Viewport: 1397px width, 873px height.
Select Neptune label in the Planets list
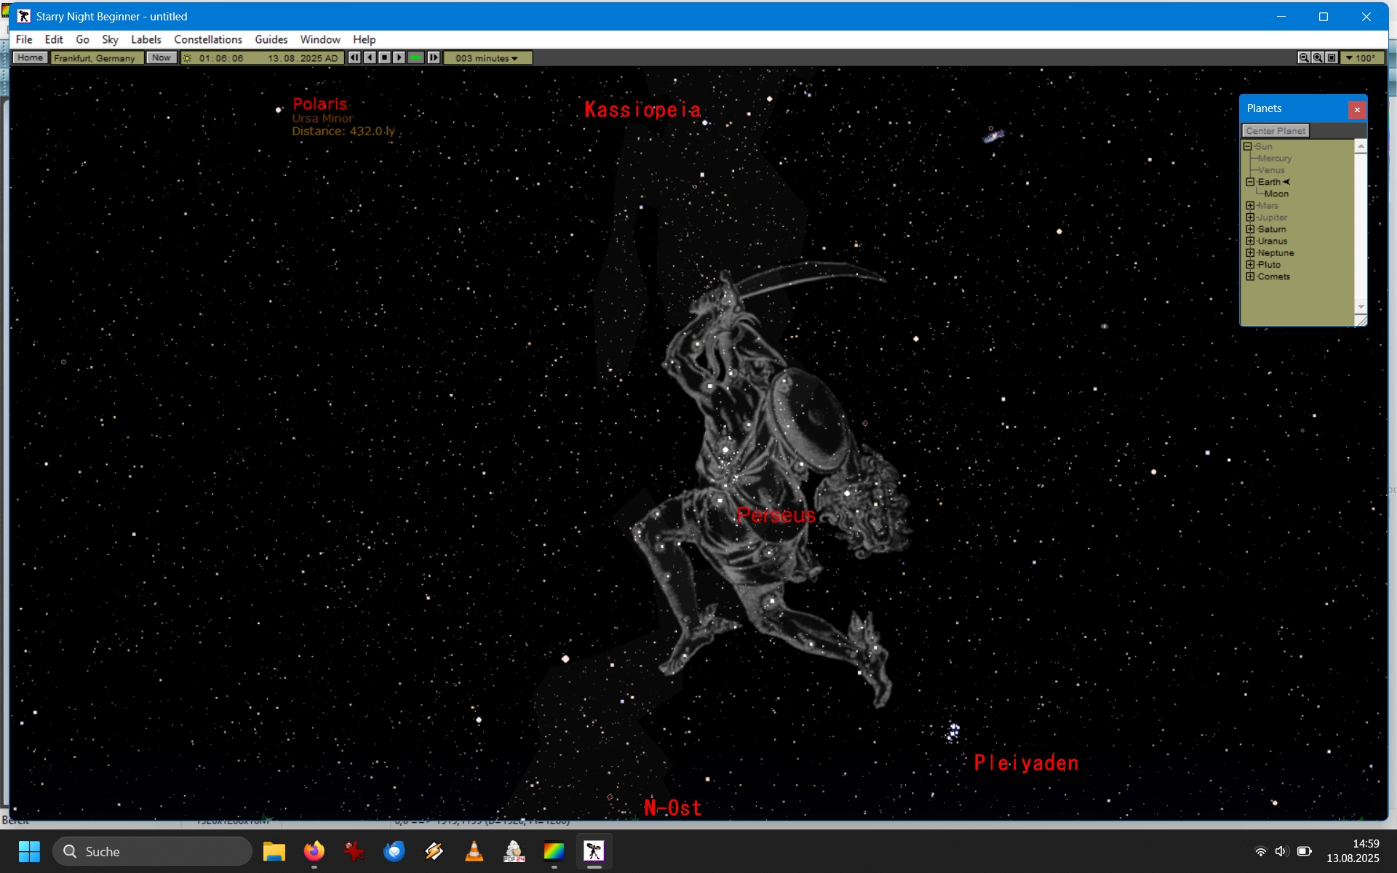click(1276, 252)
